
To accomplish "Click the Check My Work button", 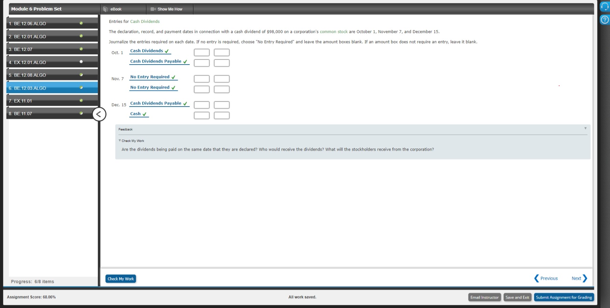I will (x=121, y=279).
